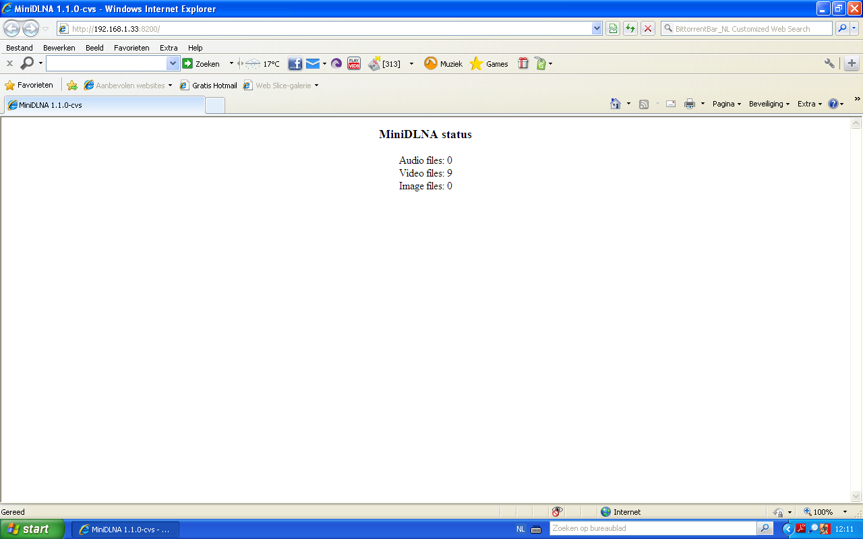Image resolution: width=863 pixels, height=539 pixels.
Task: Open the Bewerken menu
Action: (x=59, y=48)
